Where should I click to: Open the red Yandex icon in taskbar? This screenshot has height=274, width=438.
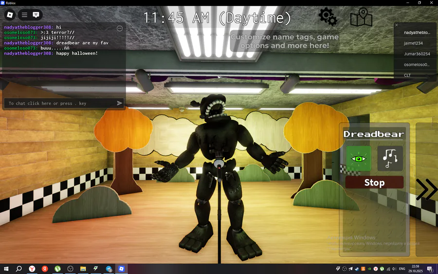click(x=45, y=269)
